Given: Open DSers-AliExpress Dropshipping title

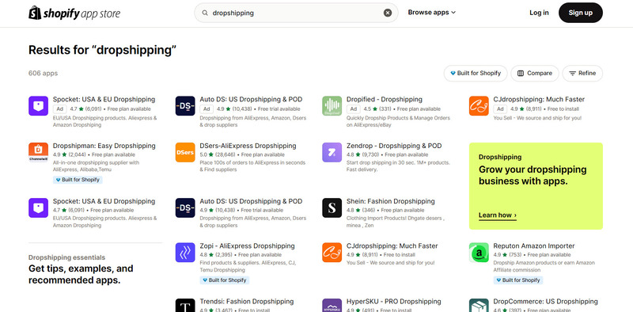Looking at the screenshot, I should tap(248, 146).
